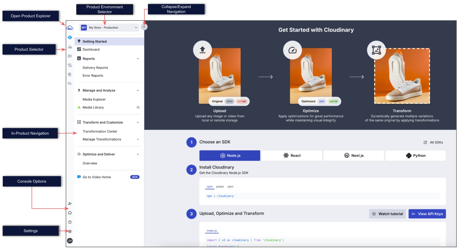
Task: Click the bar chart Reports icon
Action: 79,58
